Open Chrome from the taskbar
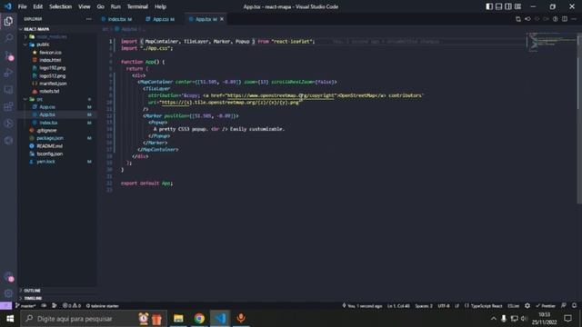This screenshot has width=582, height=327. (199, 319)
